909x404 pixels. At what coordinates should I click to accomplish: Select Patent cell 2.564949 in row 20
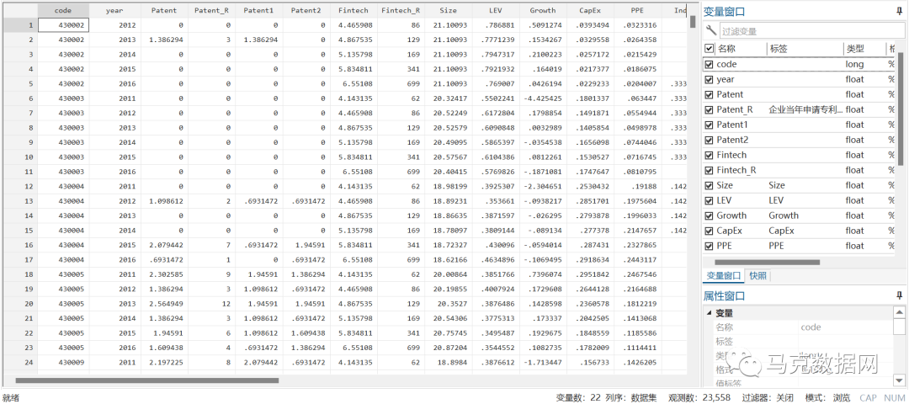[163, 302]
